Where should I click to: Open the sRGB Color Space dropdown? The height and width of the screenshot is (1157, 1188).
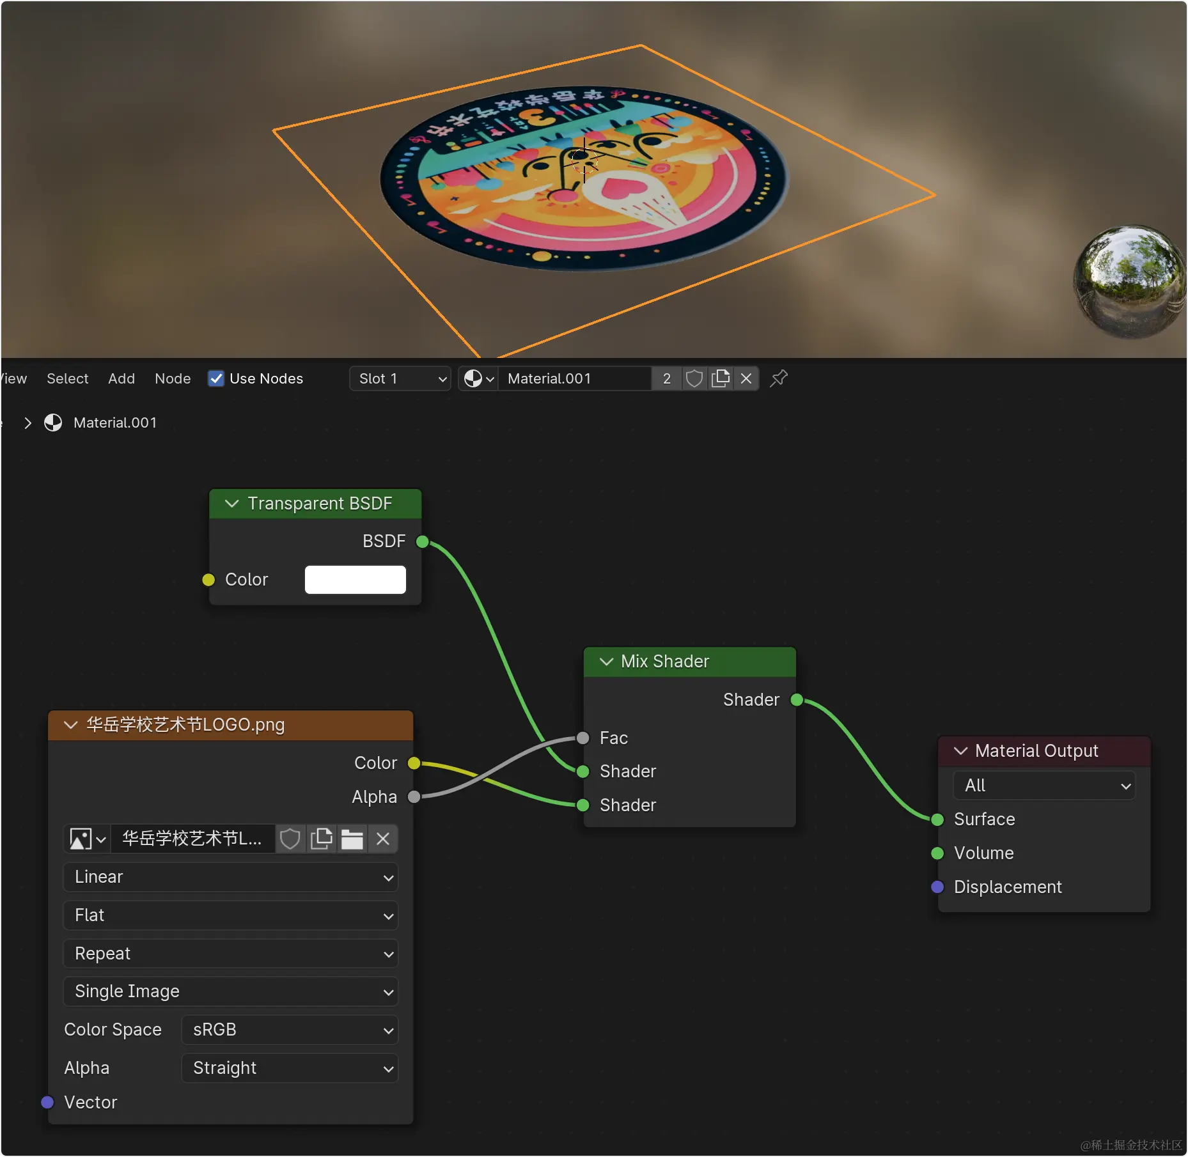point(290,1030)
